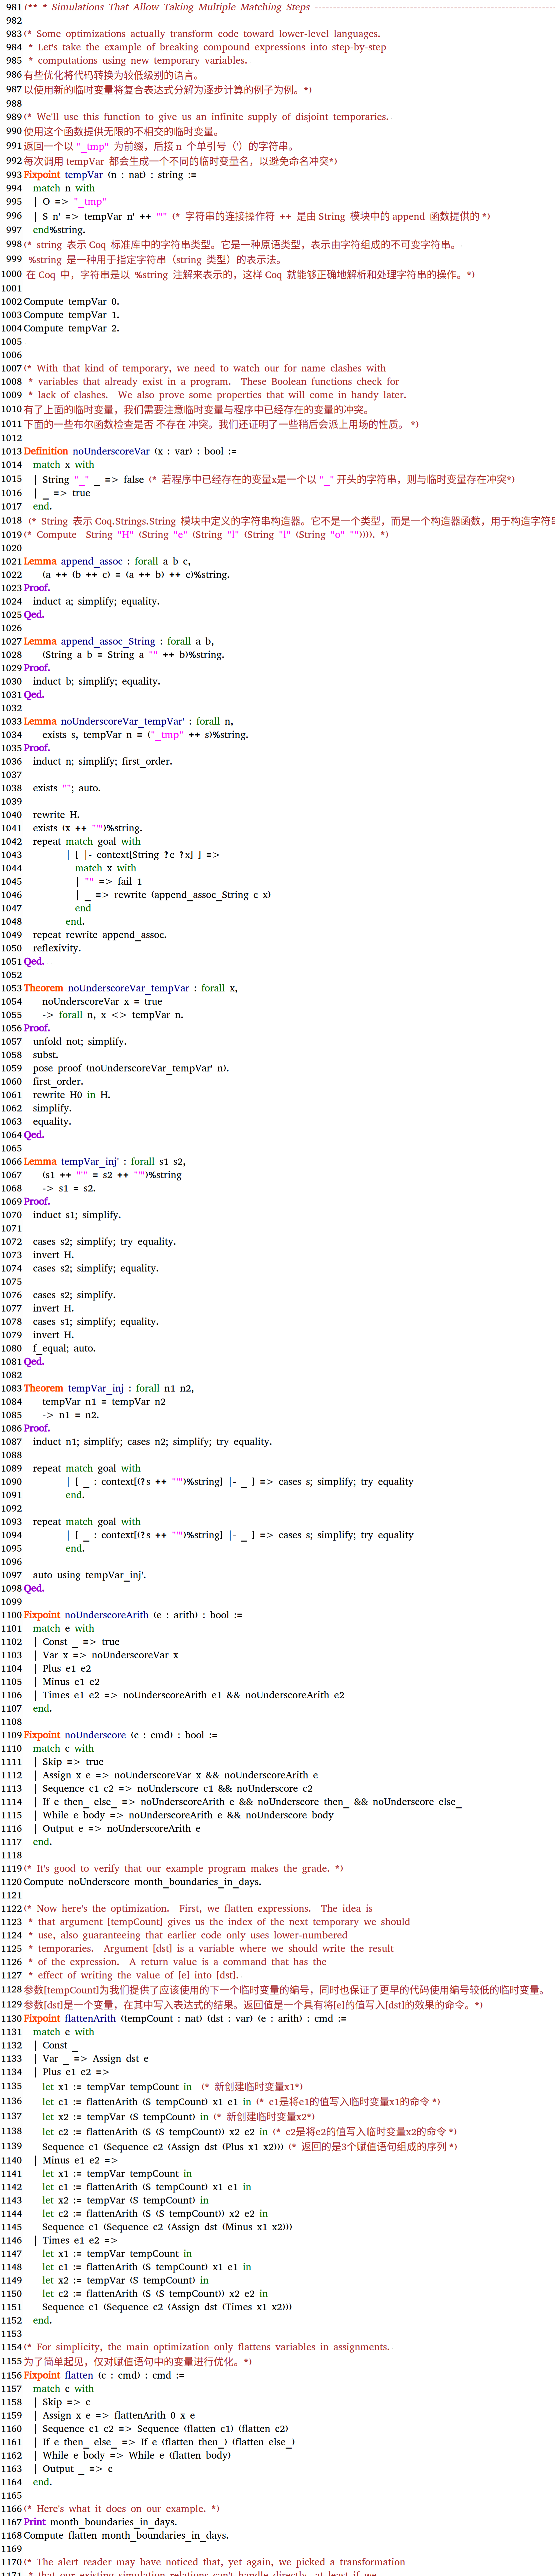
Task: Click "induct n; simplify; first_order." line
Action: click(x=102, y=761)
